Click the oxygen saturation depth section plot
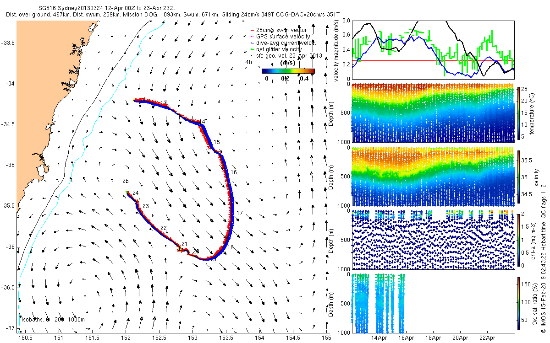Image resolution: width=550 pixels, height=343 pixels. [x=433, y=303]
